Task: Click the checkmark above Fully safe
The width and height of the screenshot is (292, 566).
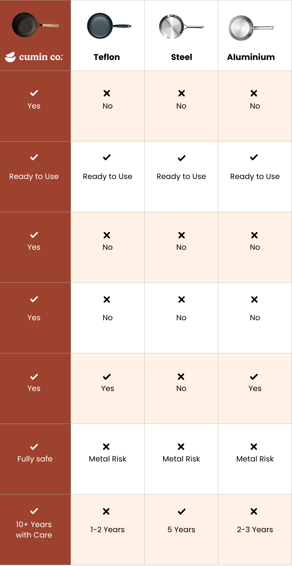Action: click(34, 447)
